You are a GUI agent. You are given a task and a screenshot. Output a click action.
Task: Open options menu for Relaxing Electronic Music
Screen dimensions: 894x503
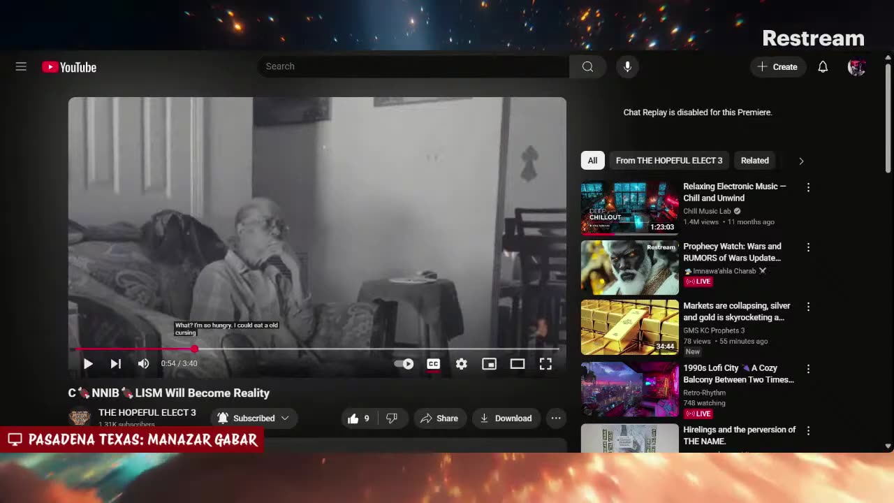[808, 187]
